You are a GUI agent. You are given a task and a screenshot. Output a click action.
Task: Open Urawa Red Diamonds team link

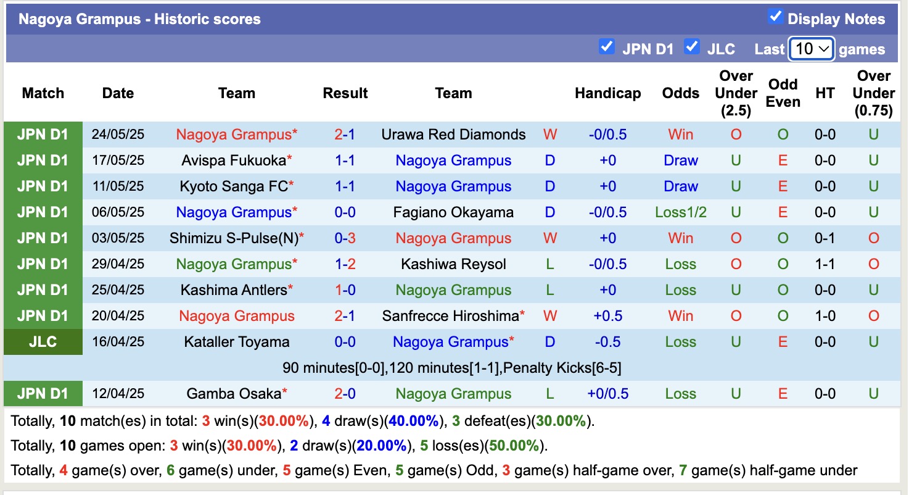coord(453,135)
